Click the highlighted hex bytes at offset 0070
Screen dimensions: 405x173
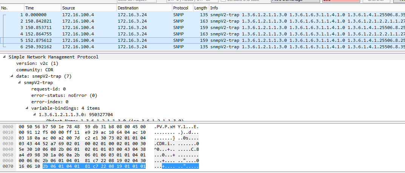coord(94,167)
